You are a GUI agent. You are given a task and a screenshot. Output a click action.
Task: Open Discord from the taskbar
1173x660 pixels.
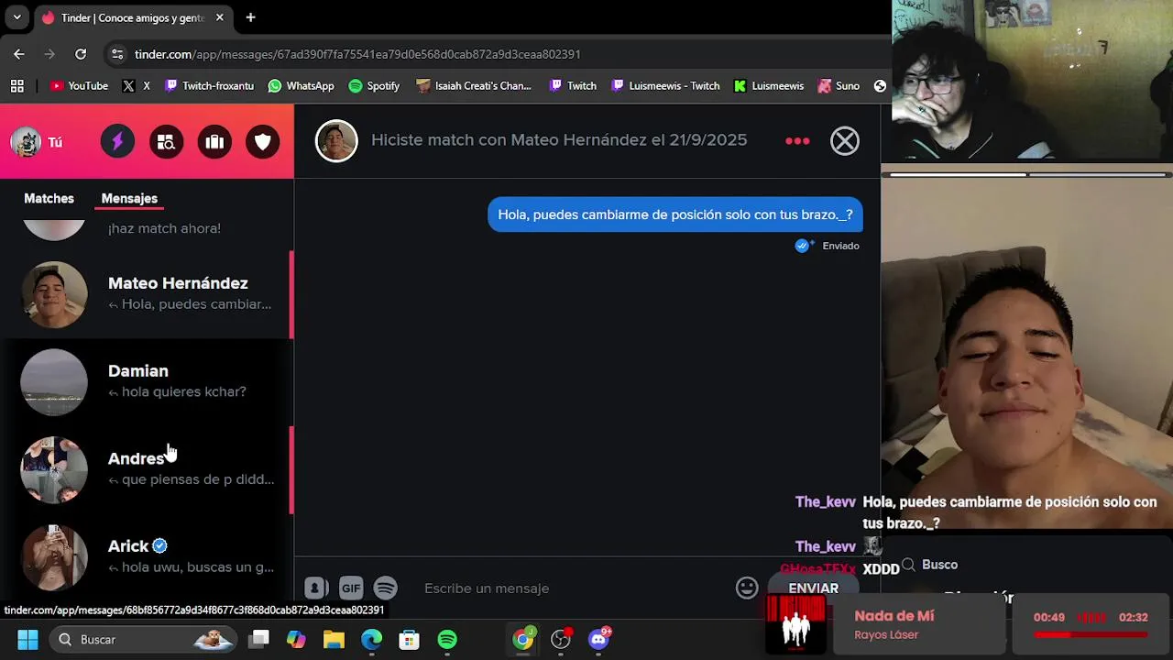pos(599,640)
